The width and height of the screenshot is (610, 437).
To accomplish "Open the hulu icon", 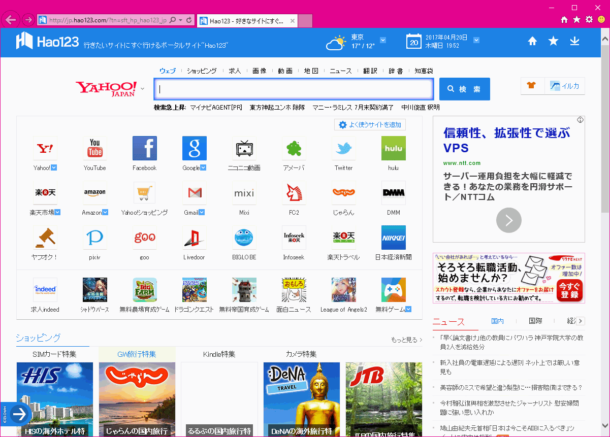I will (x=394, y=148).
